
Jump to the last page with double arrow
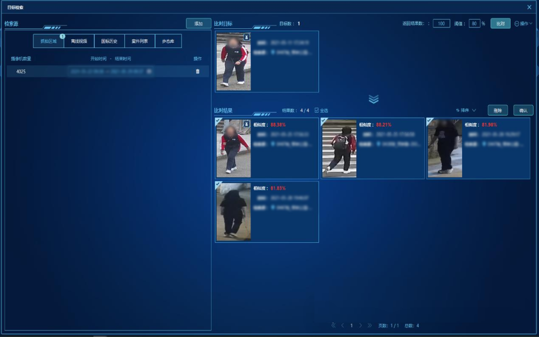(x=370, y=326)
